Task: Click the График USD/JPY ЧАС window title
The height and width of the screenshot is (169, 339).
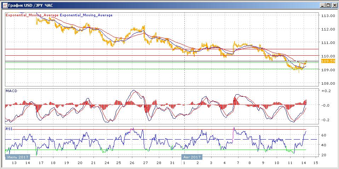Action: click(x=30, y=6)
